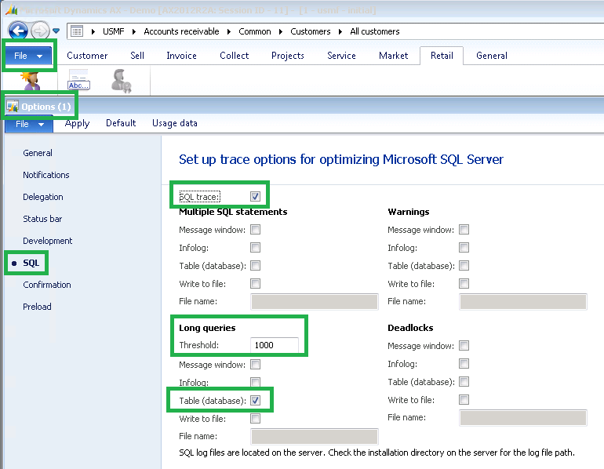Enable Long queries Message window checkbox
Image resolution: width=604 pixels, height=469 pixels.
tap(256, 365)
